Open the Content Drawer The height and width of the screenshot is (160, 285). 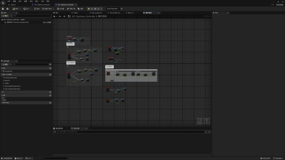click(x=7, y=158)
